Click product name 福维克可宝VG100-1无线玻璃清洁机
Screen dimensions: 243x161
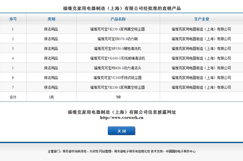coord(118,58)
